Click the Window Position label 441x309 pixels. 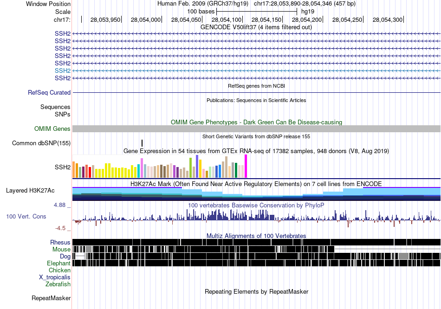[x=48, y=4]
